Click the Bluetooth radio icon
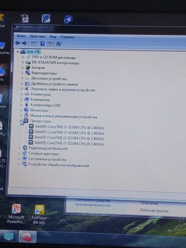This screenshot has width=186, height=248. (25, 148)
